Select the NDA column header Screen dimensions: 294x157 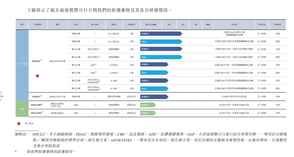(x=208, y=24)
